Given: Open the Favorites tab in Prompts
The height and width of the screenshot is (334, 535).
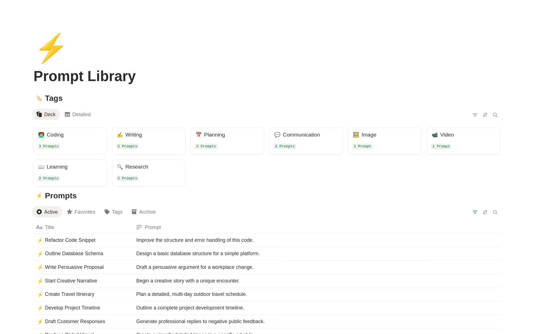Looking at the screenshot, I should coord(81,212).
